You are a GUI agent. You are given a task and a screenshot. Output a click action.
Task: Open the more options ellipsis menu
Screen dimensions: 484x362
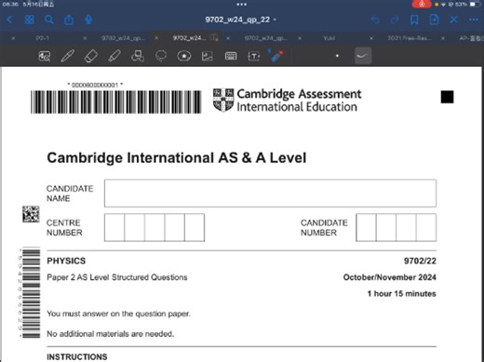[474, 20]
